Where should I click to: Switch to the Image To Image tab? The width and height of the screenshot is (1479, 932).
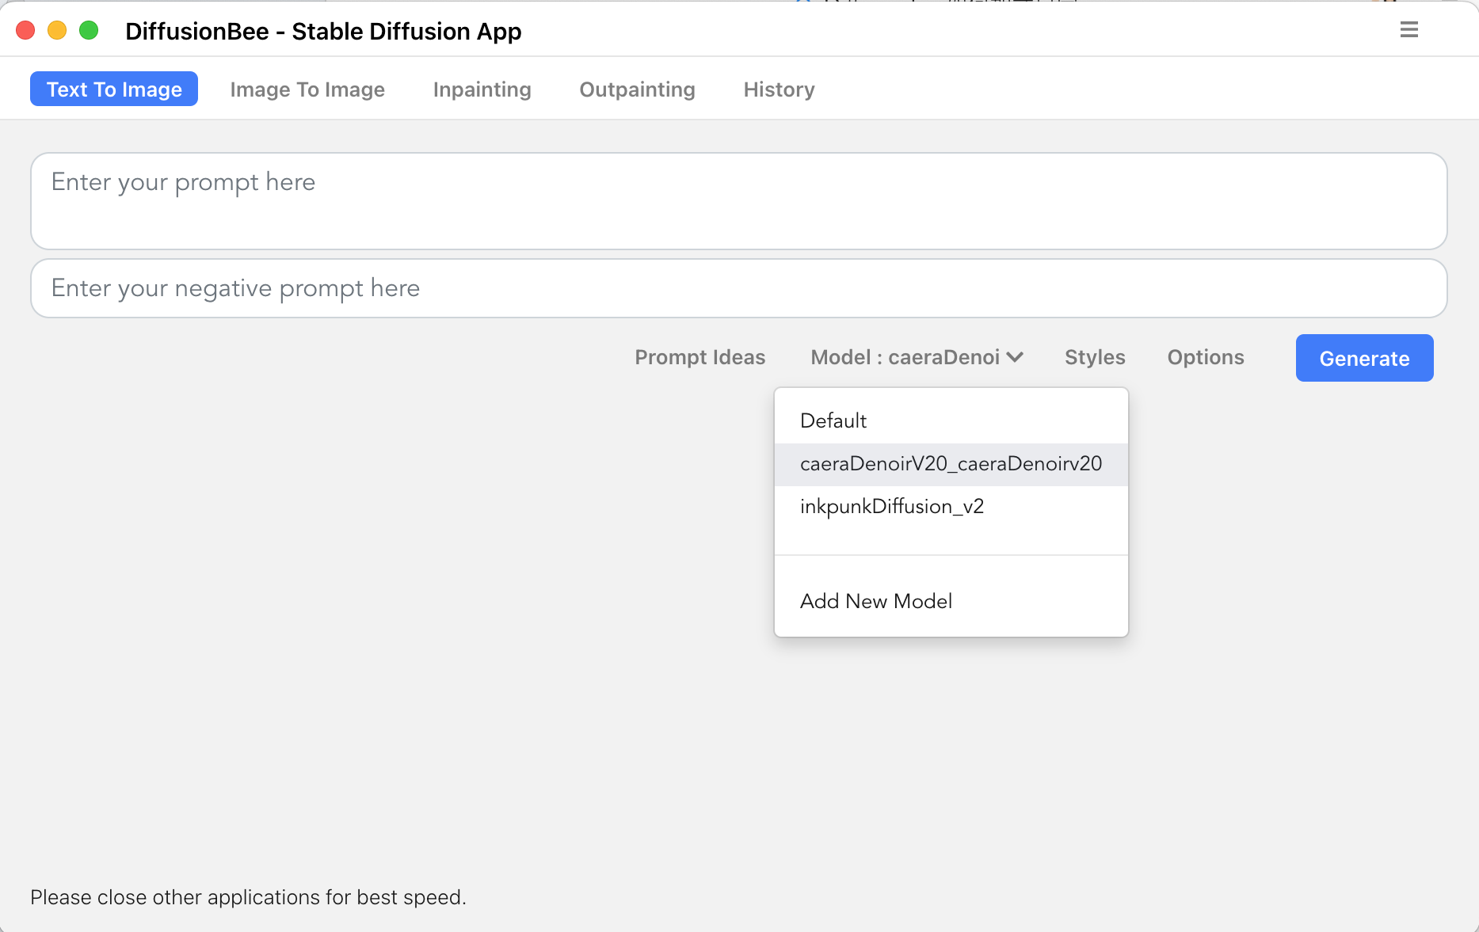307,89
